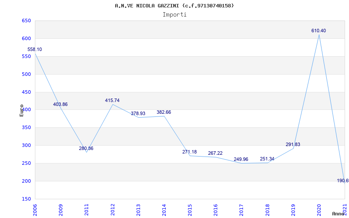Click the 2006 x-axis year label
Image resolution: width=349 pixels, height=218 pixels.
[35, 210]
